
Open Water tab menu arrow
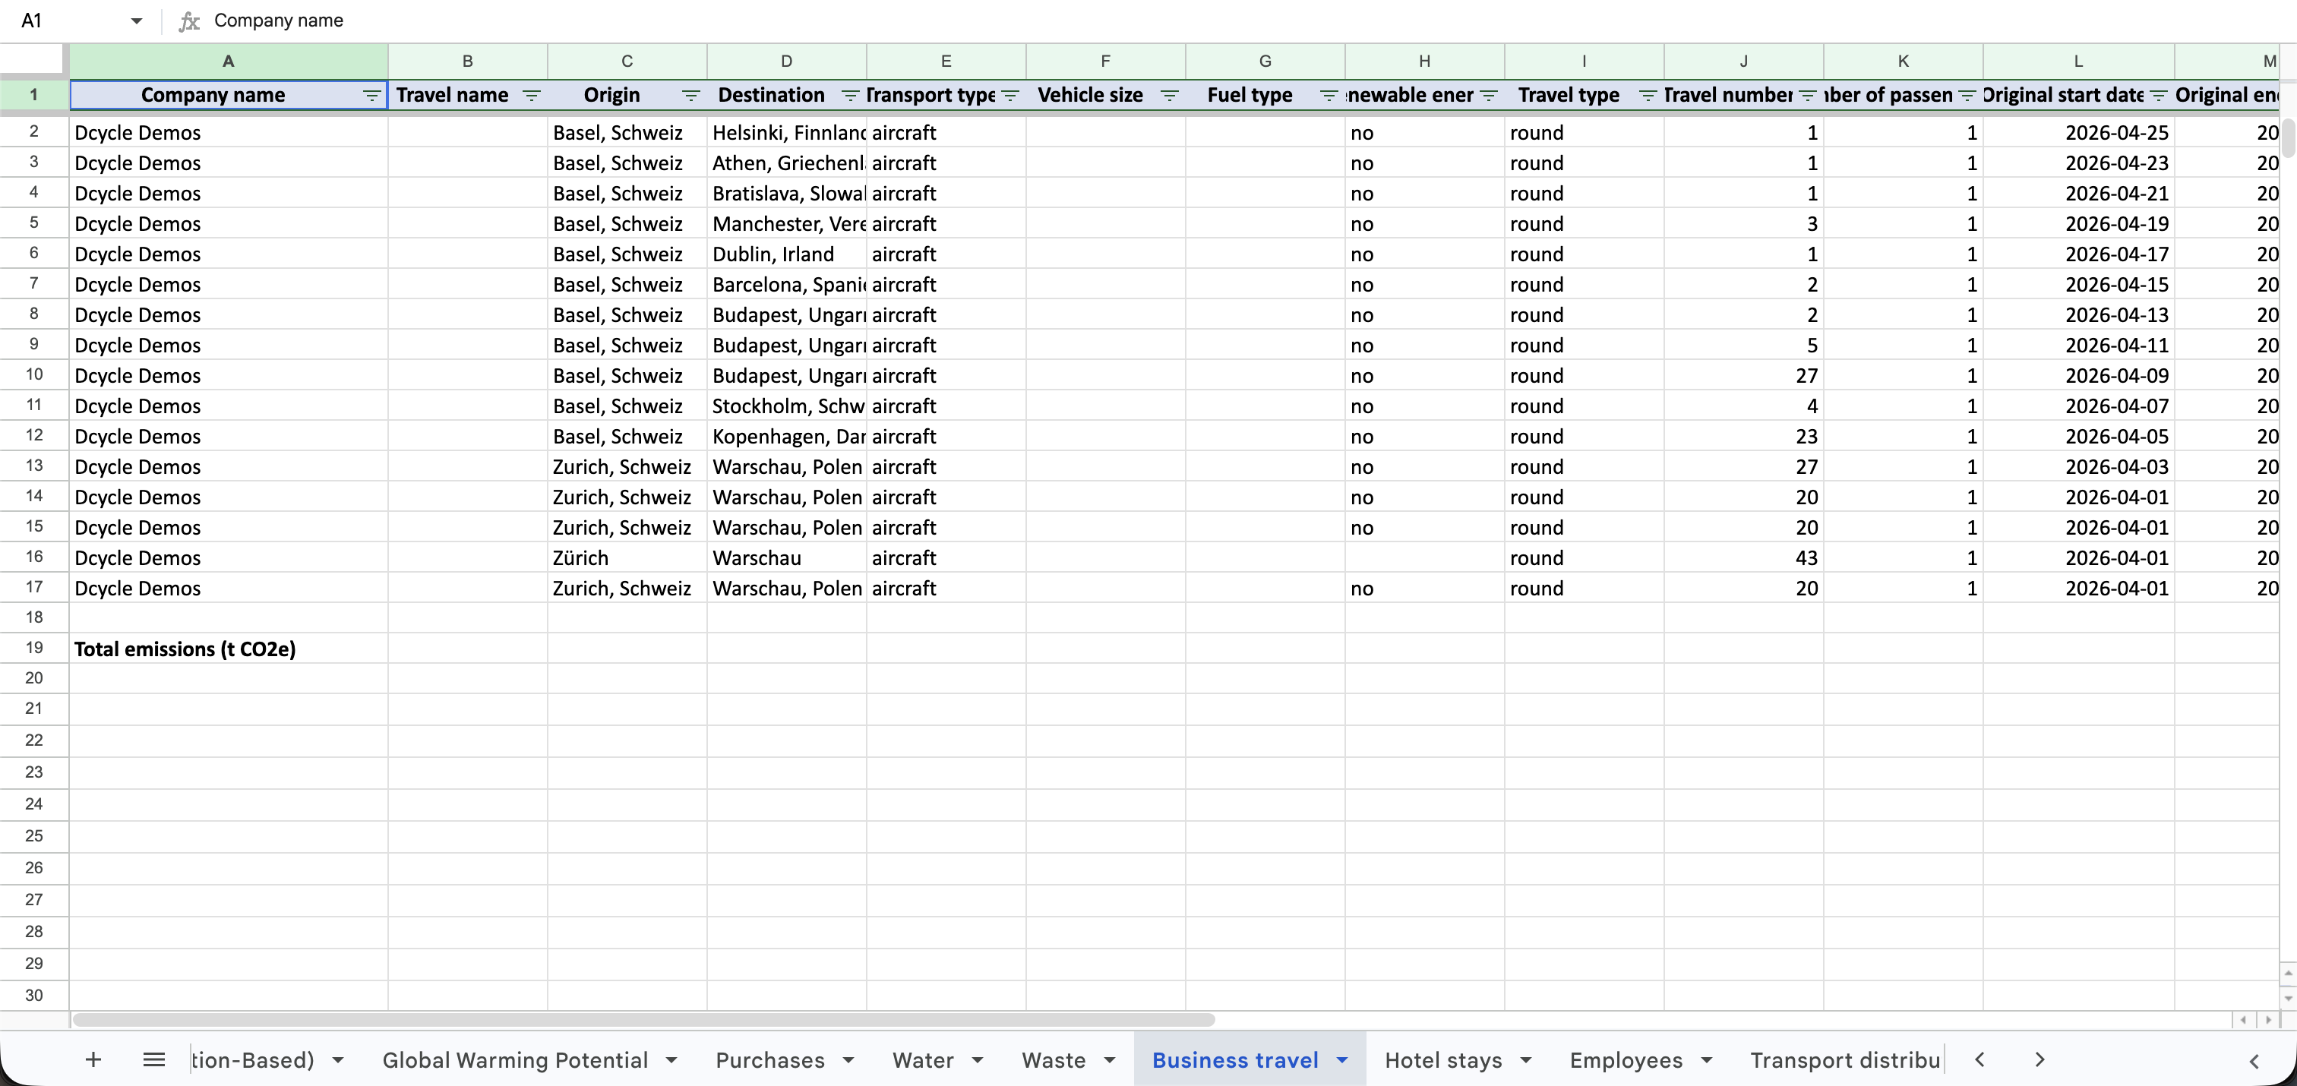978,1060
